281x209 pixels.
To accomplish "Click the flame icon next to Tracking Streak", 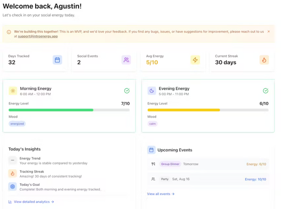I will [13, 174].
